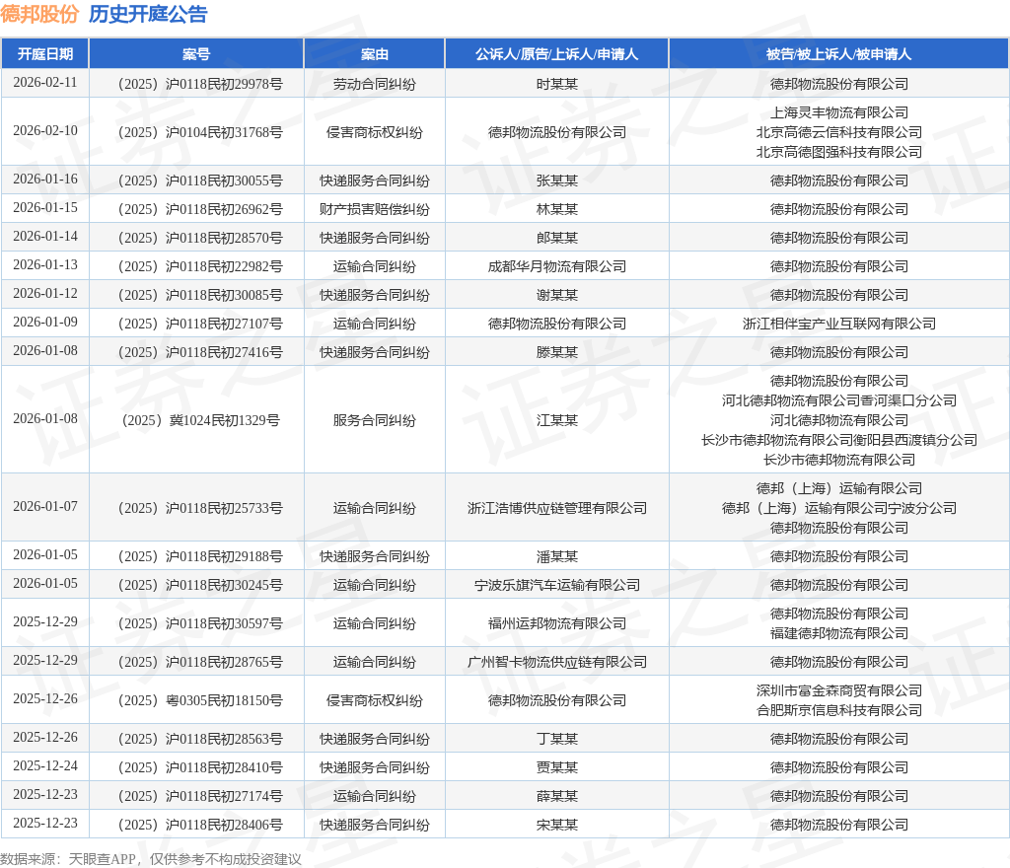Click plaintiff 宁波乐旗汽车运输有限公司
1010x868 pixels.
(557, 585)
